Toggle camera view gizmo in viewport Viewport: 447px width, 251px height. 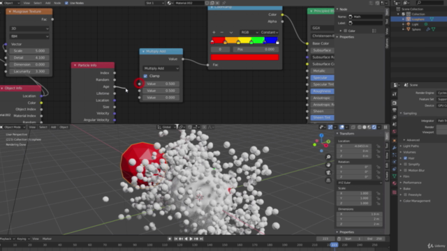click(x=328, y=172)
